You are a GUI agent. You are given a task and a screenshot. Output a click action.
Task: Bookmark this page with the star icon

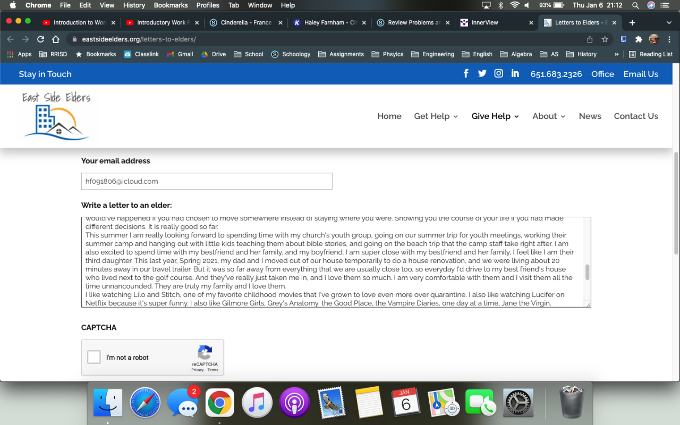point(605,39)
